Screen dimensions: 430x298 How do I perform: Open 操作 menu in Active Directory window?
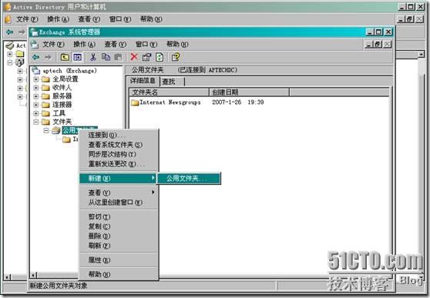coord(58,19)
